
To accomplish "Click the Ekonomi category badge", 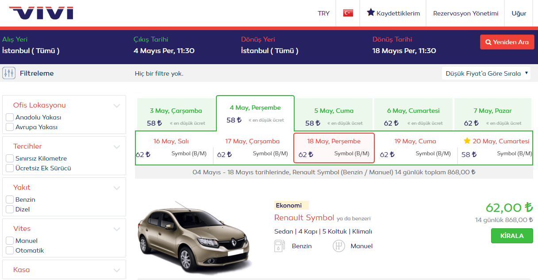I will pos(291,205).
